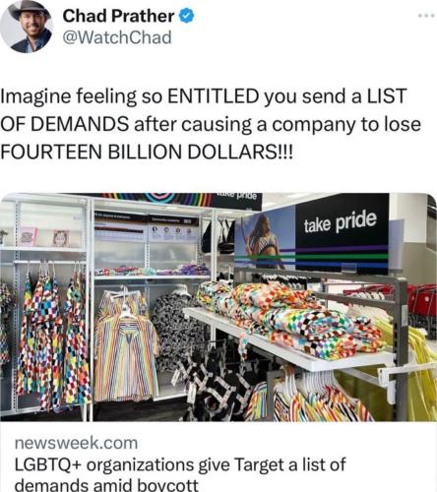Viewport: 437px width, 492px height.
Task: Click the word ENTITLED in the tweet
Action: click(213, 95)
